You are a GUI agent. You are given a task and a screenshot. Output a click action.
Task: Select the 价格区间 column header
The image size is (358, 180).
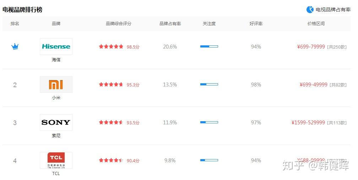pos(316,24)
